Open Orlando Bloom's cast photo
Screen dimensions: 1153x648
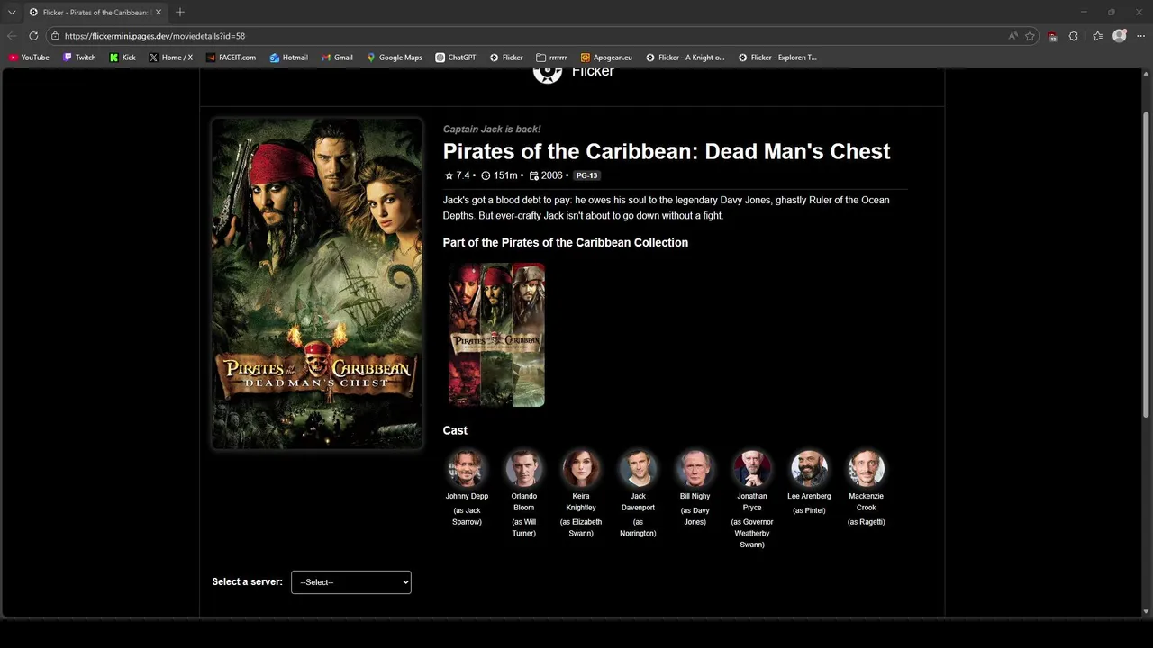pos(523,469)
